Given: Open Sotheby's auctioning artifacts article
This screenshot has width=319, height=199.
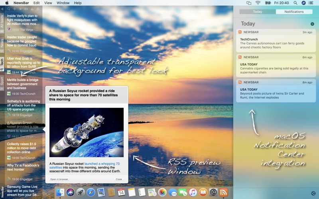Looking at the screenshot, I should coord(23,105).
